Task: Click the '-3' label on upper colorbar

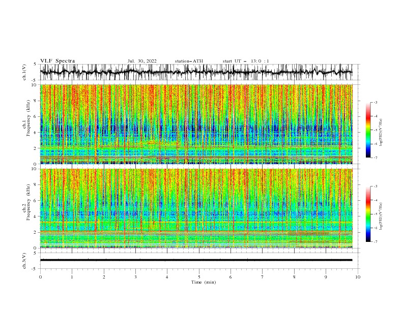Action: [x=376, y=102]
